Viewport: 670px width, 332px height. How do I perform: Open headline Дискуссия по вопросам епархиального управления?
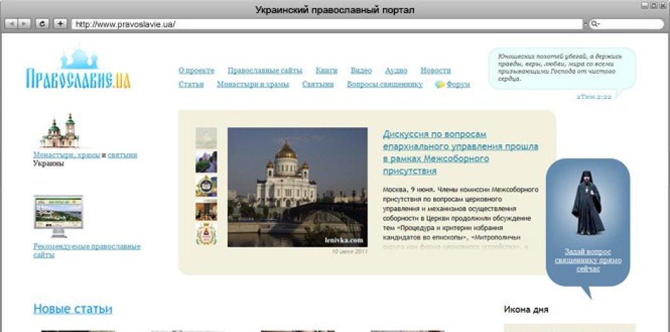point(461,153)
